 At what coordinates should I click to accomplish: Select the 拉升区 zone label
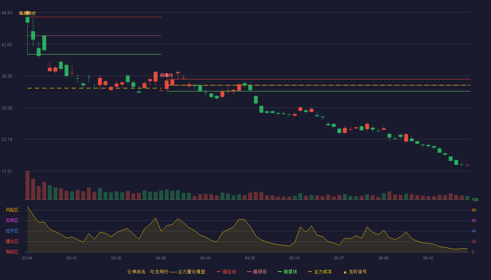tap(12, 231)
